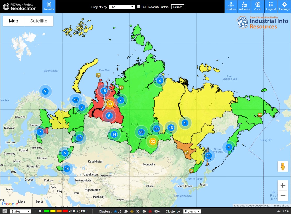Click the project marker in Kara Sea
291x214 pixels.
(x=98, y=75)
